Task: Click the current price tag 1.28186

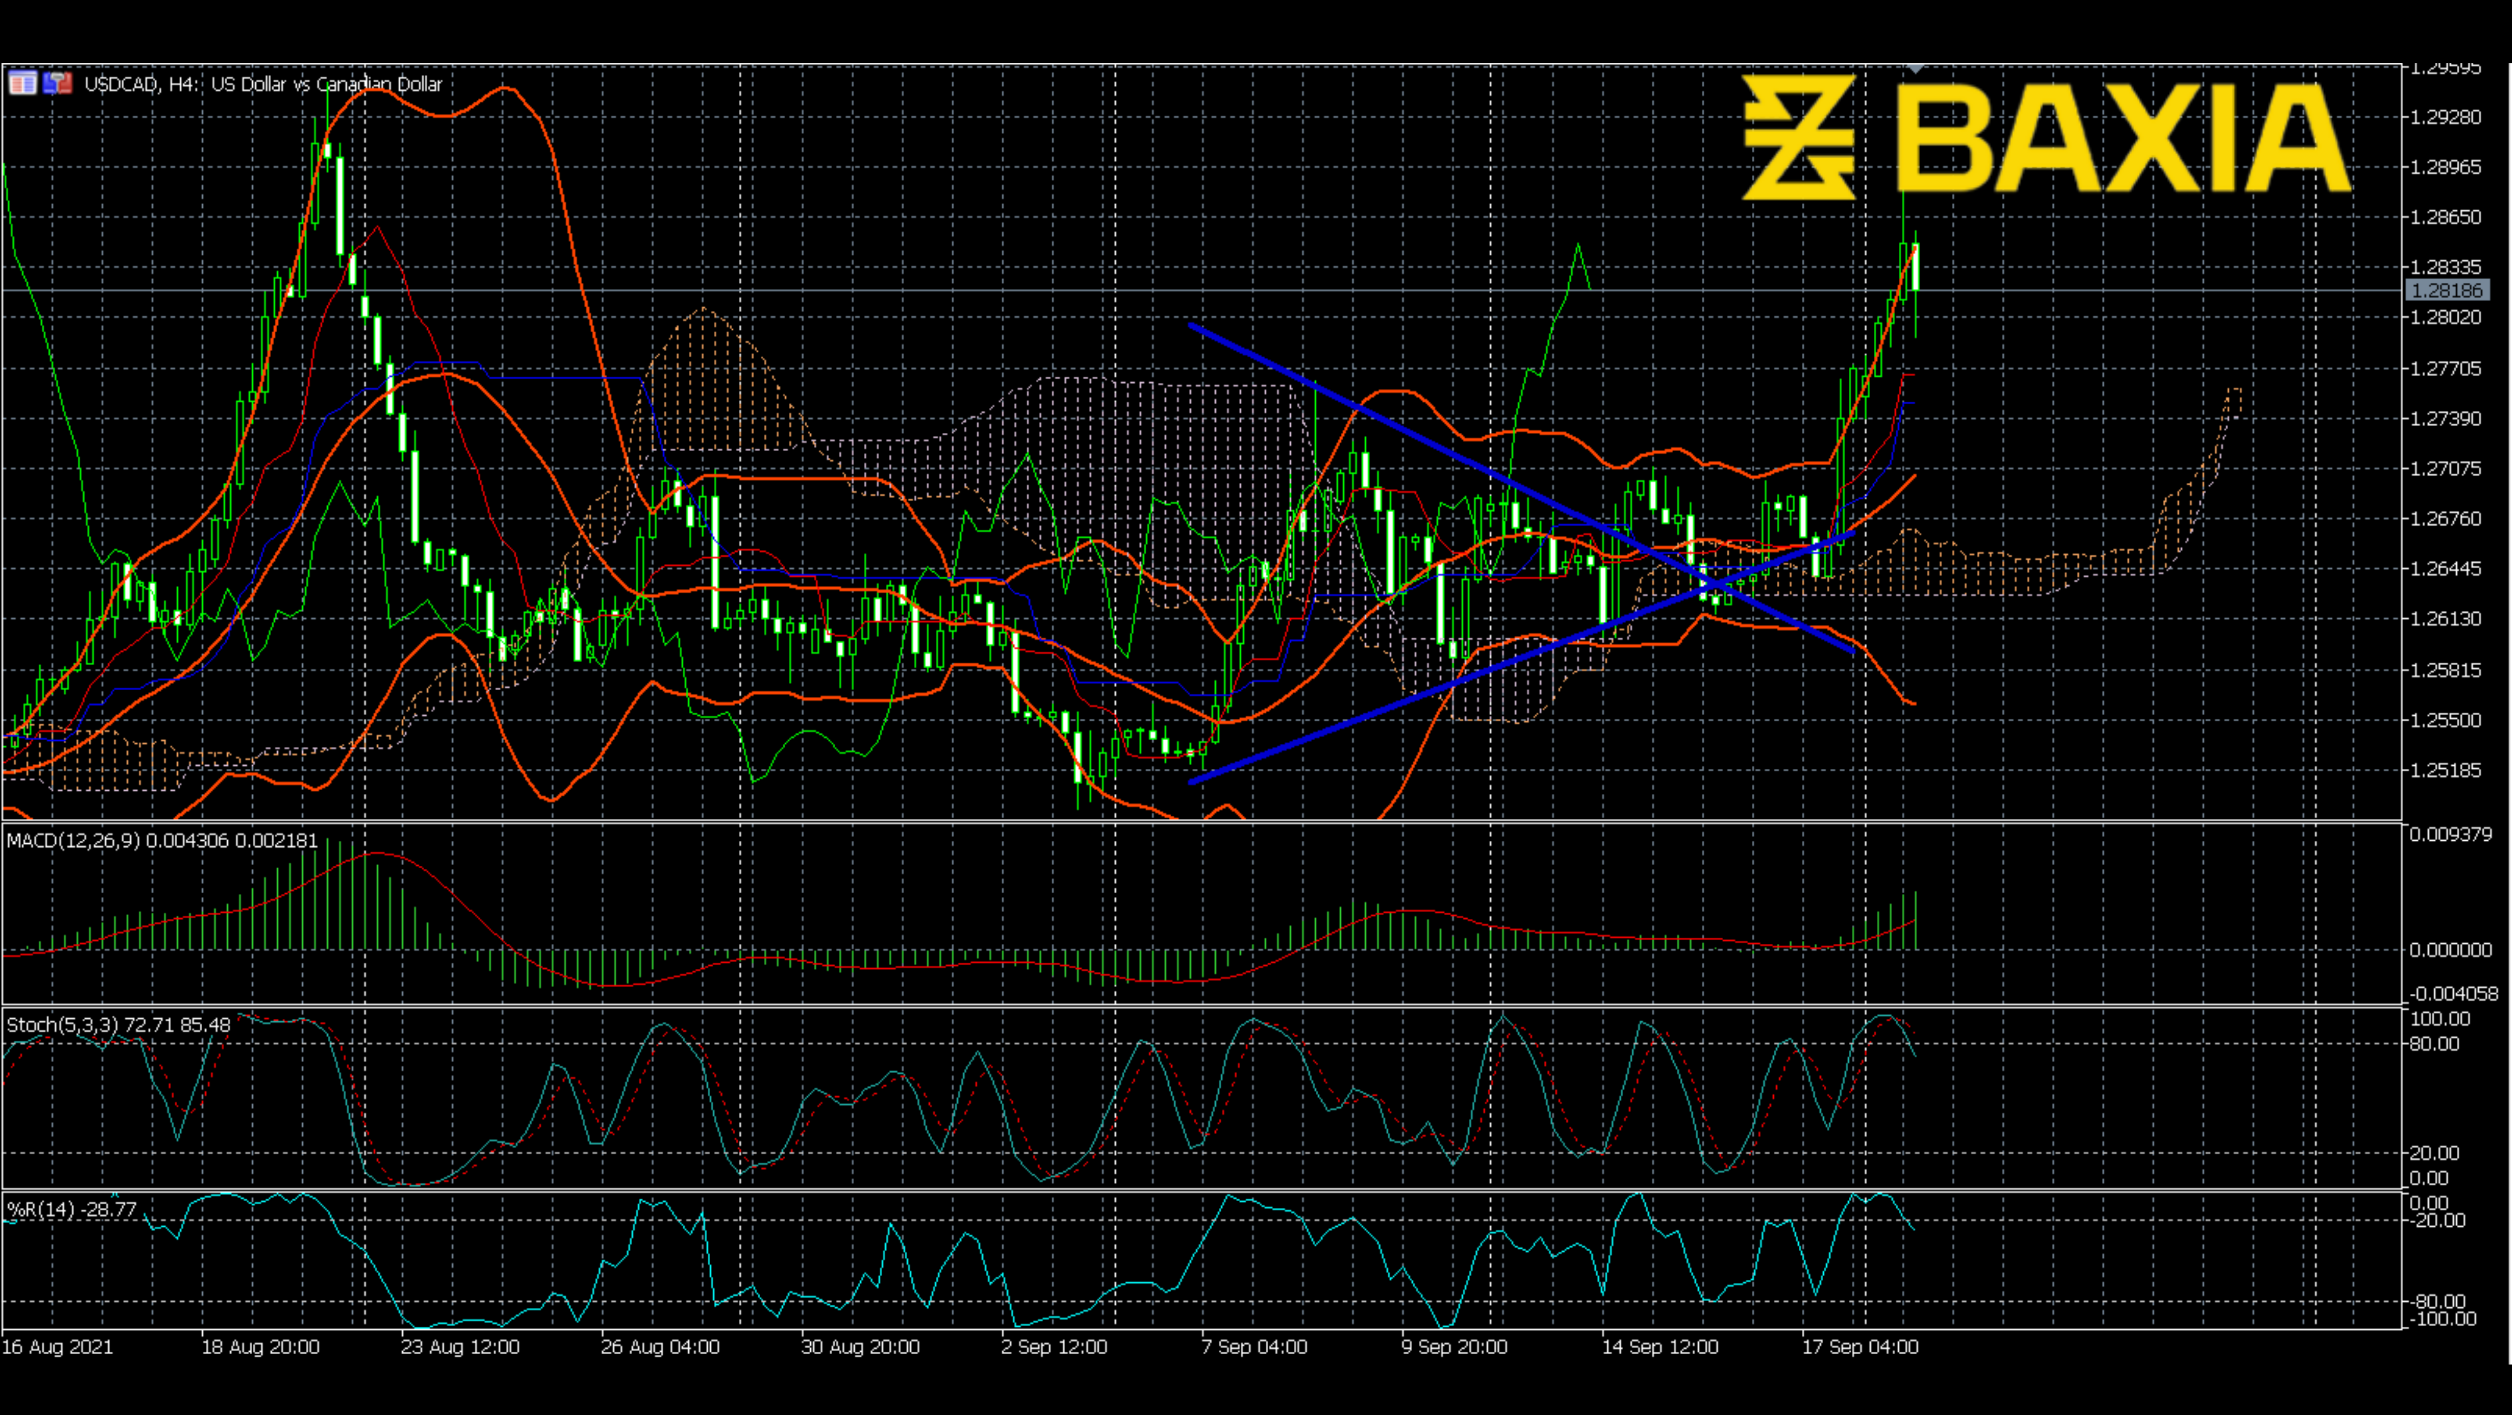Action: pyautogui.click(x=2447, y=290)
